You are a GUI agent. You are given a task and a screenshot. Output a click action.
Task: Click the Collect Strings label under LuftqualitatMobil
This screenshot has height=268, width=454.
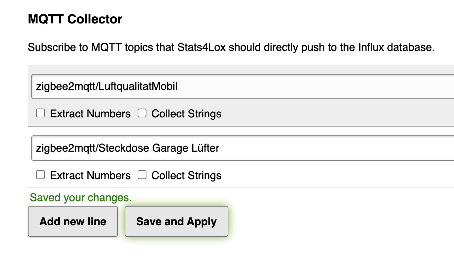coord(186,114)
